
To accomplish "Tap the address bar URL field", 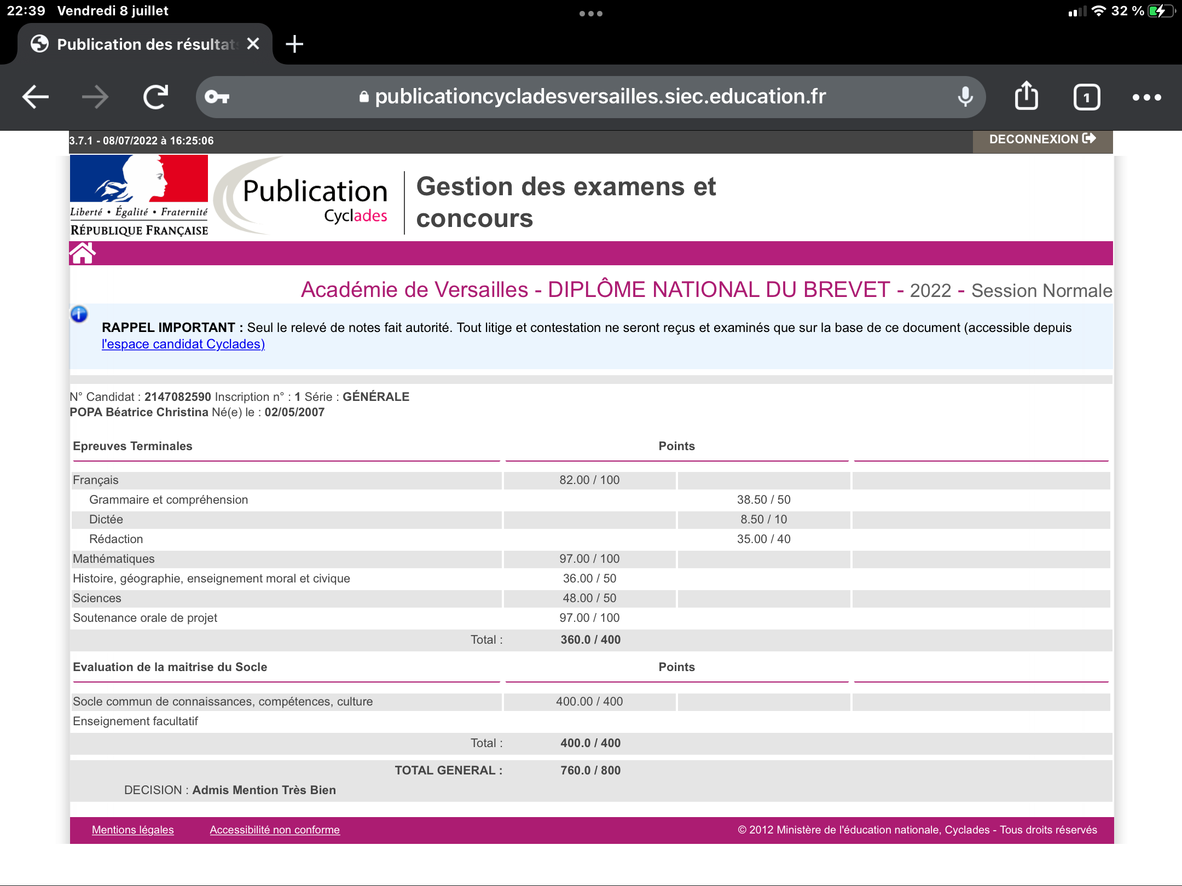I will (x=599, y=97).
